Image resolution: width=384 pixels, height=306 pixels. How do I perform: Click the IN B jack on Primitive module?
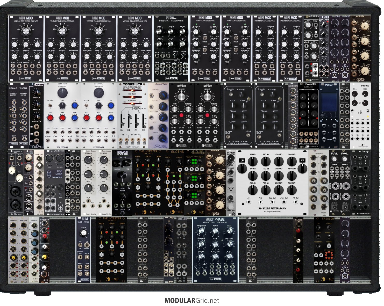(x=37, y=134)
